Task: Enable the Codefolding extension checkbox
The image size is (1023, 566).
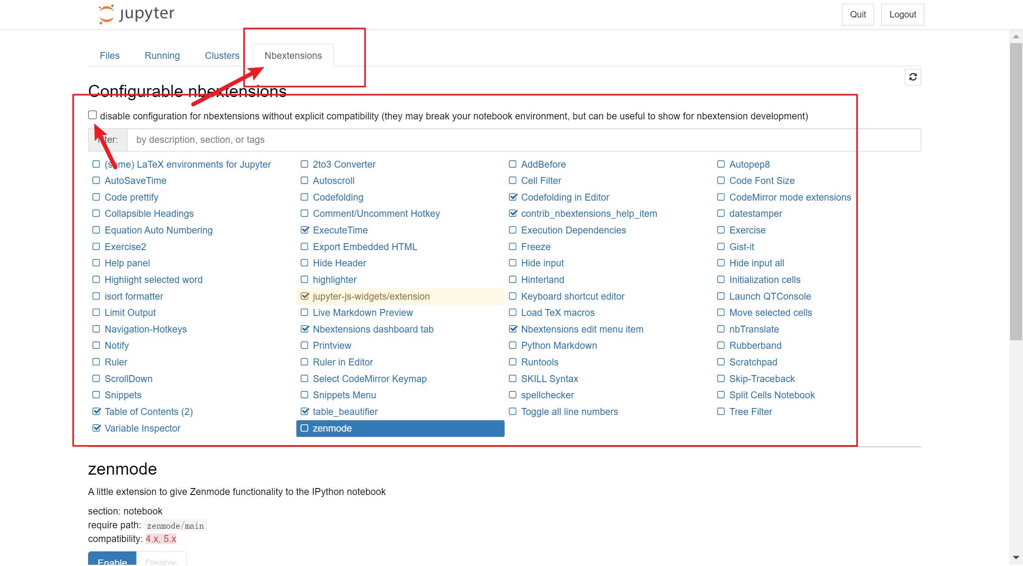Action: (x=304, y=197)
